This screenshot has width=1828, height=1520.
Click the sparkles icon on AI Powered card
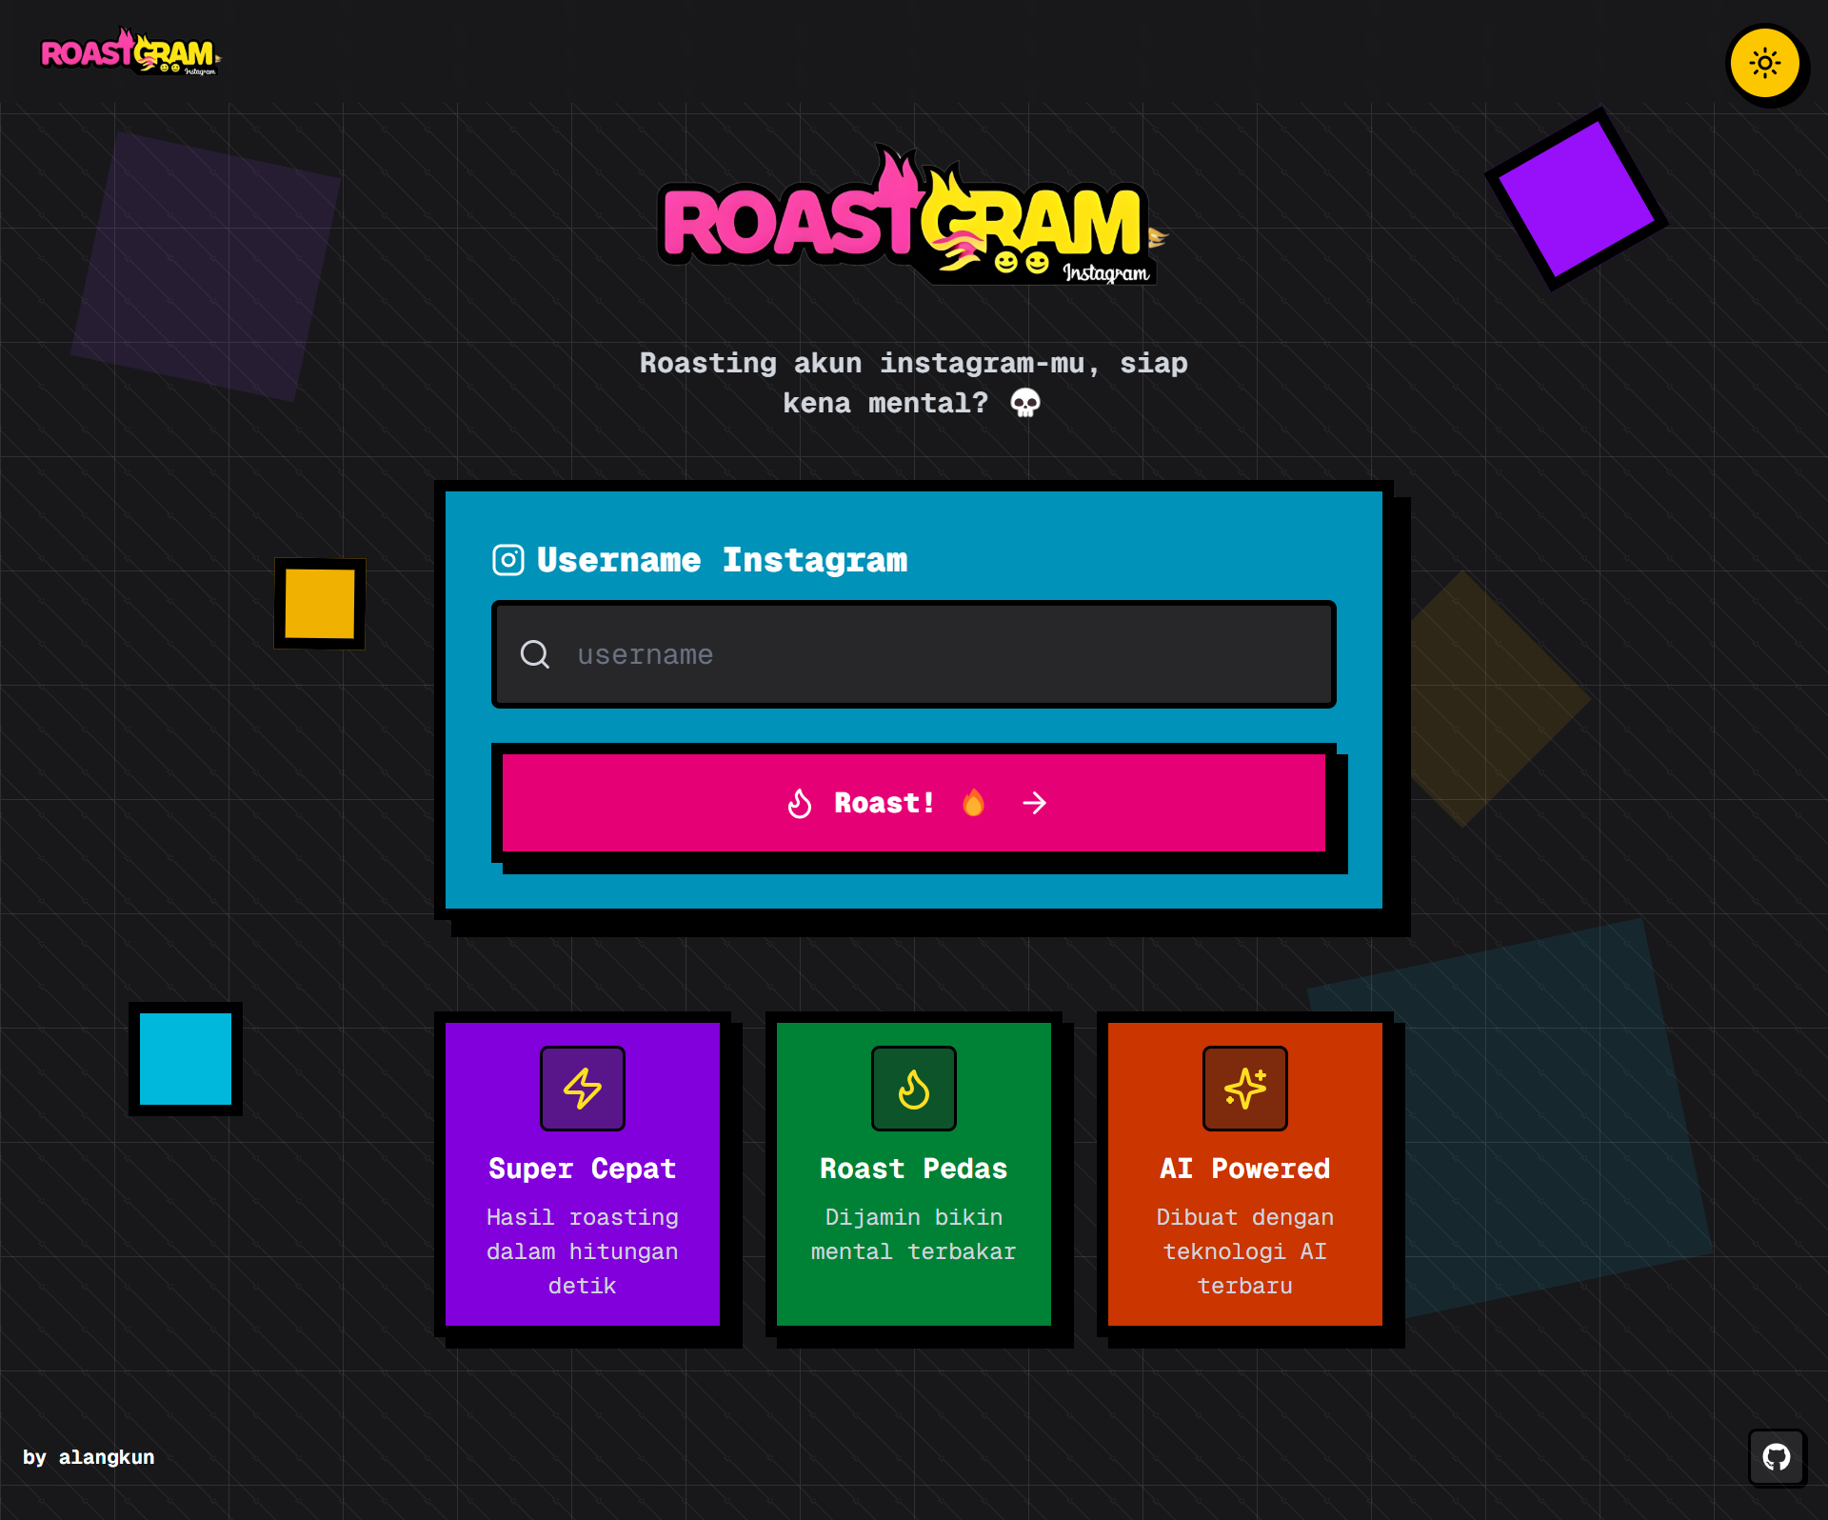(x=1245, y=1089)
